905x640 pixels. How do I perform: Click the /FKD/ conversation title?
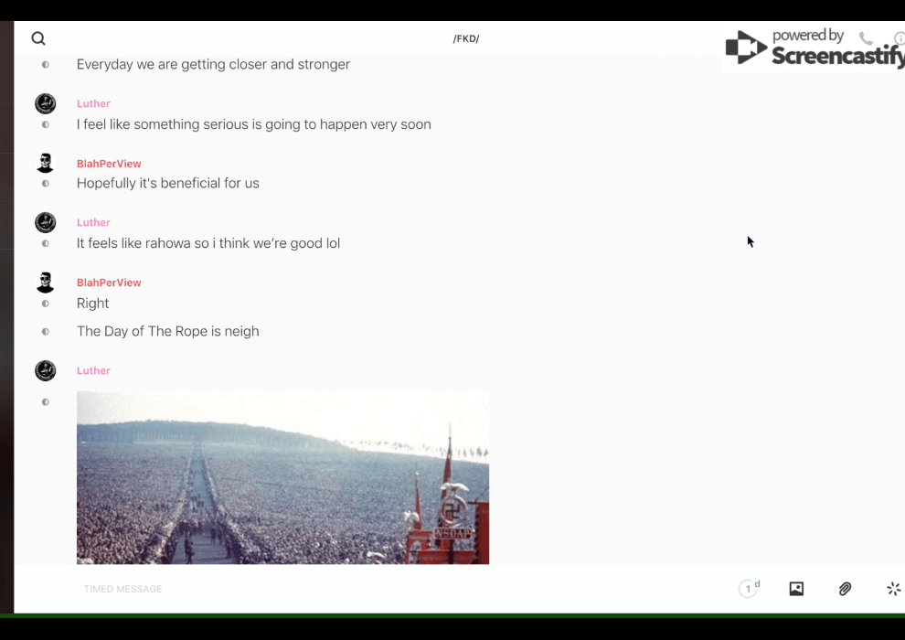coord(465,38)
